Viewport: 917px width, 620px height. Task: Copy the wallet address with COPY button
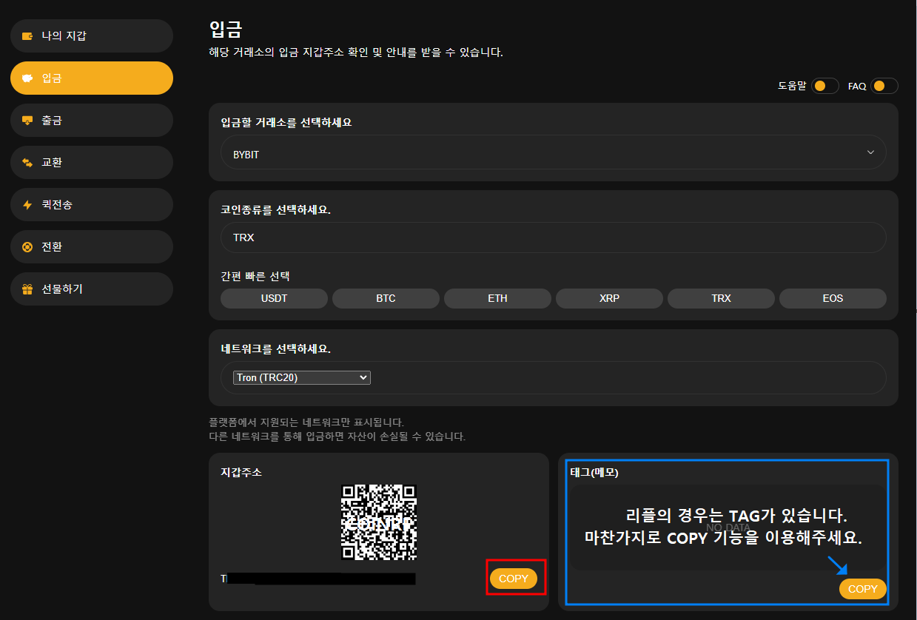point(514,579)
